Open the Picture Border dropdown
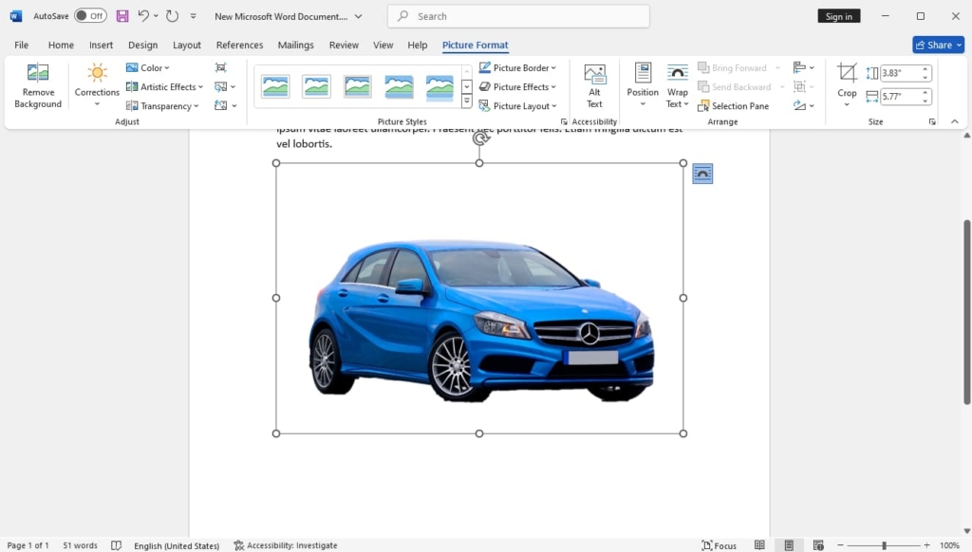The width and height of the screenshot is (972, 552). [517, 67]
